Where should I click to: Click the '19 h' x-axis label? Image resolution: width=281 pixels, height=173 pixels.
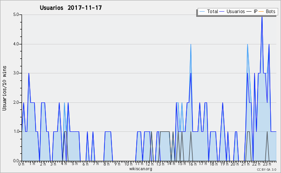pos(224,164)
